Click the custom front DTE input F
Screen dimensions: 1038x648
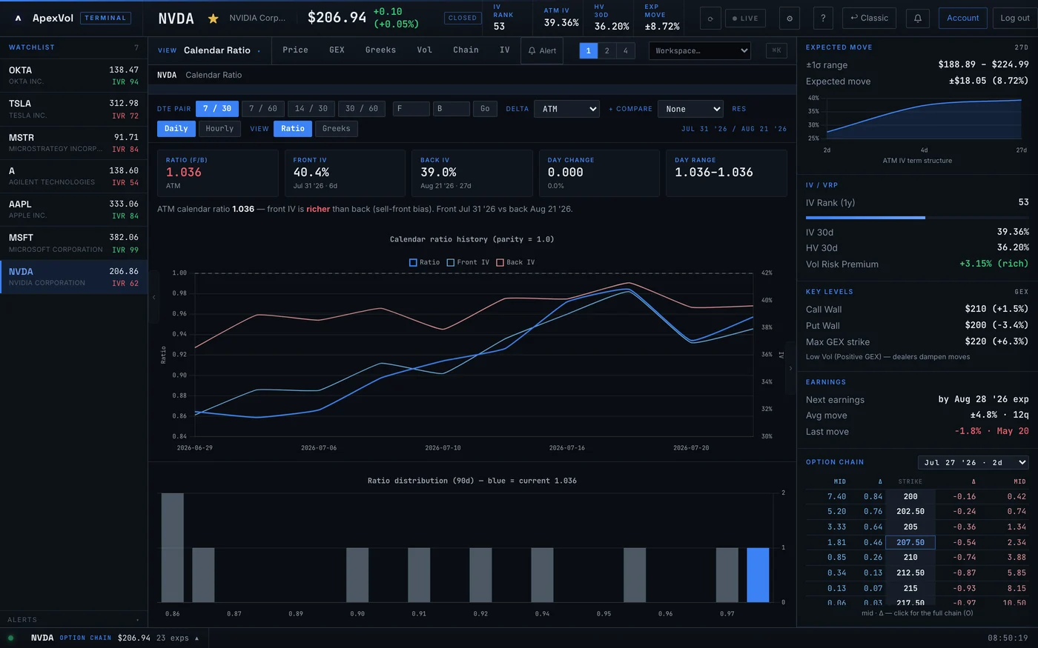pyautogui.click(x=411, y=109)
